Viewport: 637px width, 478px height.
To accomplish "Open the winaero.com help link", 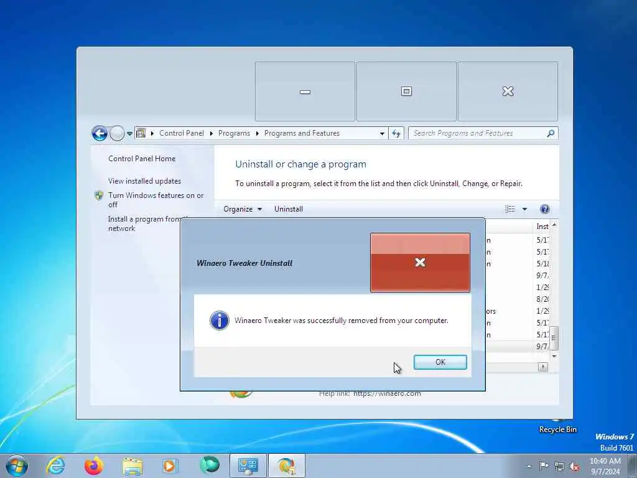I will point(387,394).
